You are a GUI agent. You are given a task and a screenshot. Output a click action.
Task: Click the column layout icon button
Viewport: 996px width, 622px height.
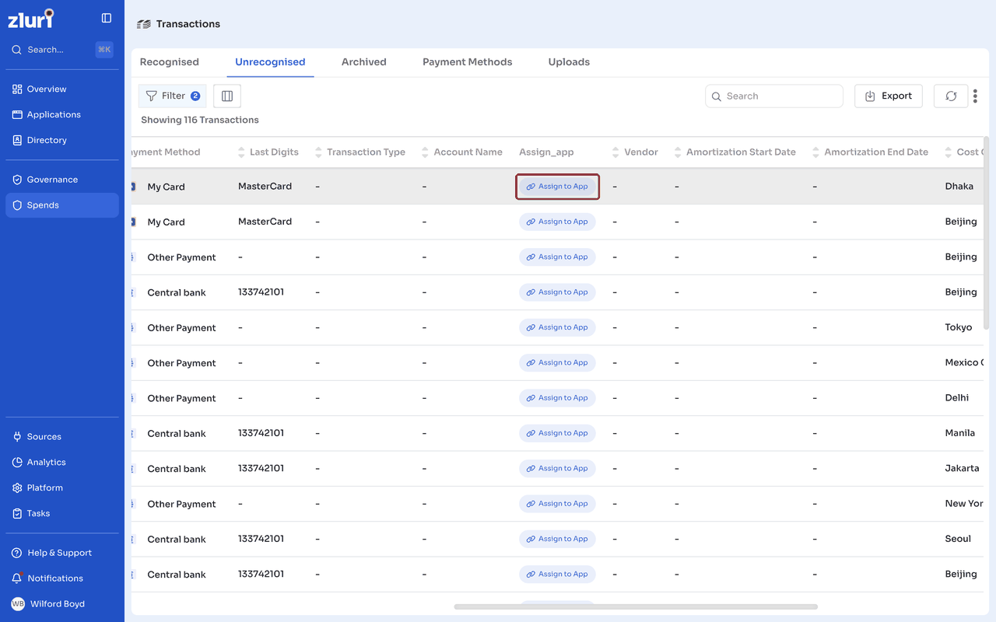tap(227, 96)
